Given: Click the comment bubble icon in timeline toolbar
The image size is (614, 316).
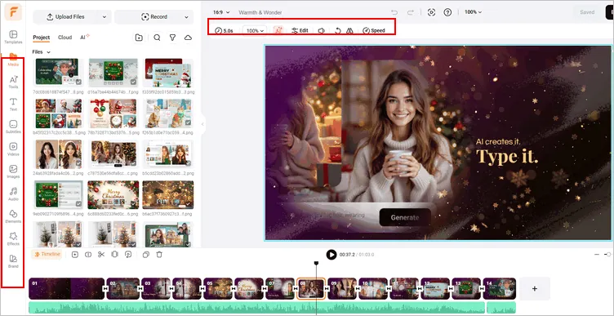Looking at the screenshot, I should [x=128, y=255].
